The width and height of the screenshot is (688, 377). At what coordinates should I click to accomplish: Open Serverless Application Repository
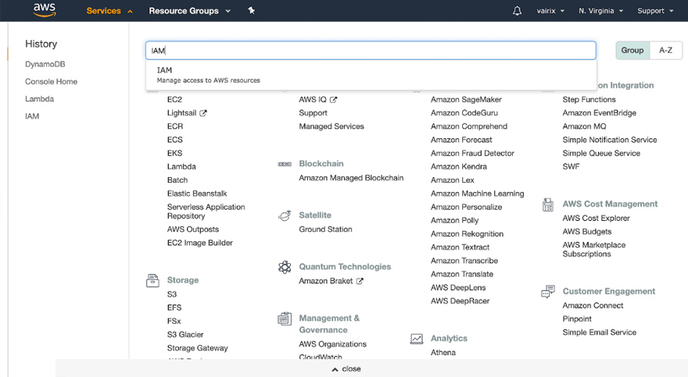pos(206,212)
